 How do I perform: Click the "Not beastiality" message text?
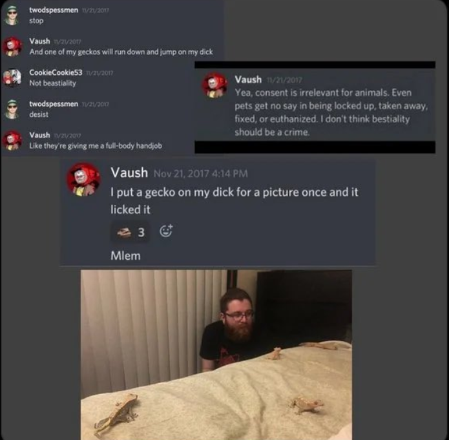[53, 83]
